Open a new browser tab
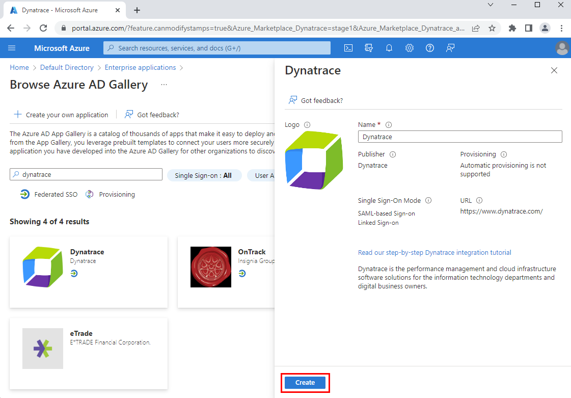 [x=137, y=10]
